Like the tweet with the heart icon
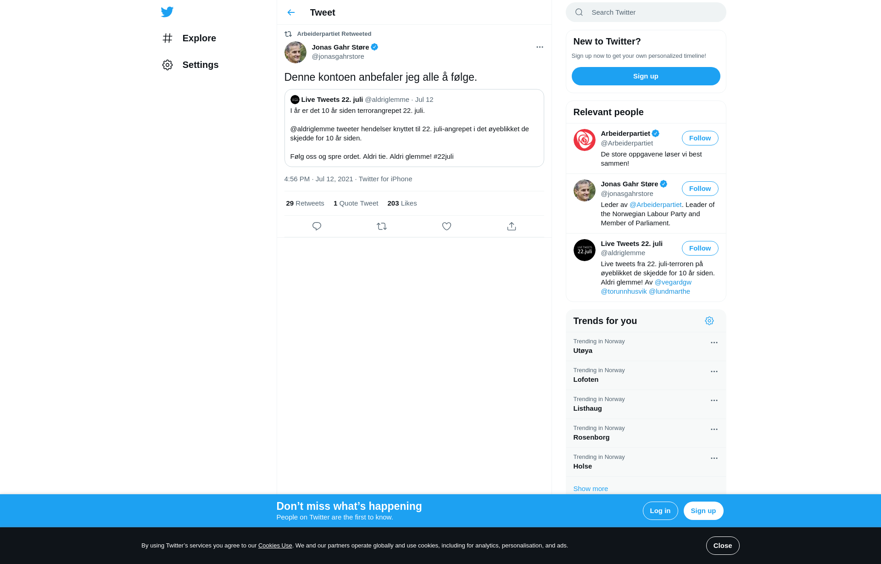Viewport: 881px width, 564px height. [x=446, y=226]
